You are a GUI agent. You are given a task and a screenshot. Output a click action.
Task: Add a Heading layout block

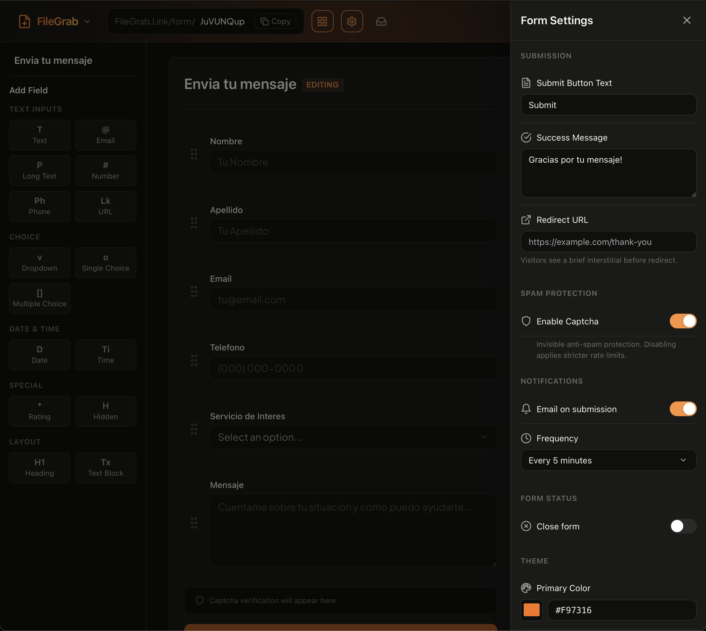[40, 467]
